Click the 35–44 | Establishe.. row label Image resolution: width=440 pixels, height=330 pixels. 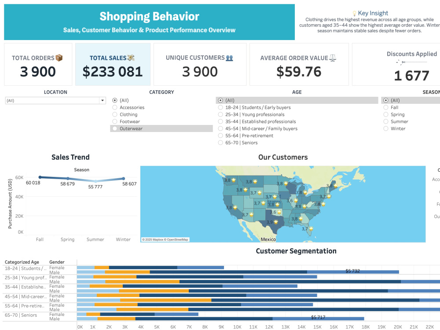click(25, 287)
